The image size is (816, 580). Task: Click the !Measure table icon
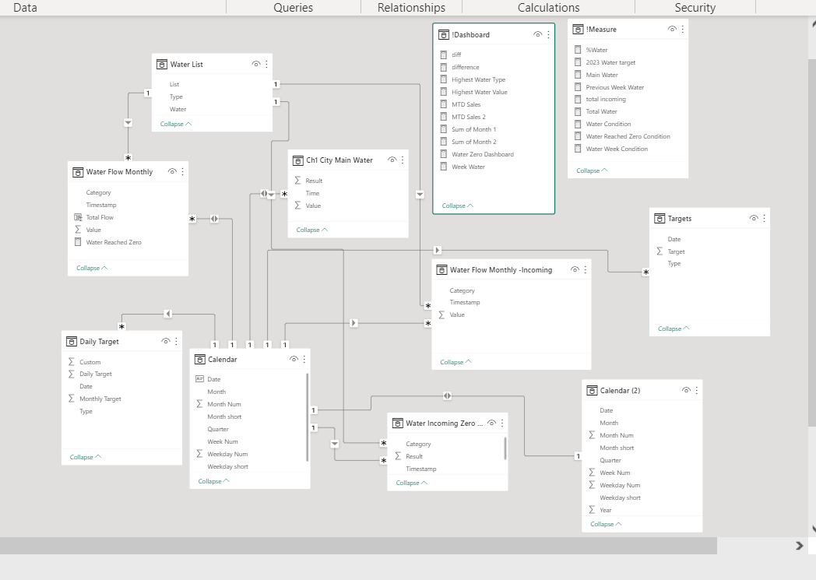point(578,29)
